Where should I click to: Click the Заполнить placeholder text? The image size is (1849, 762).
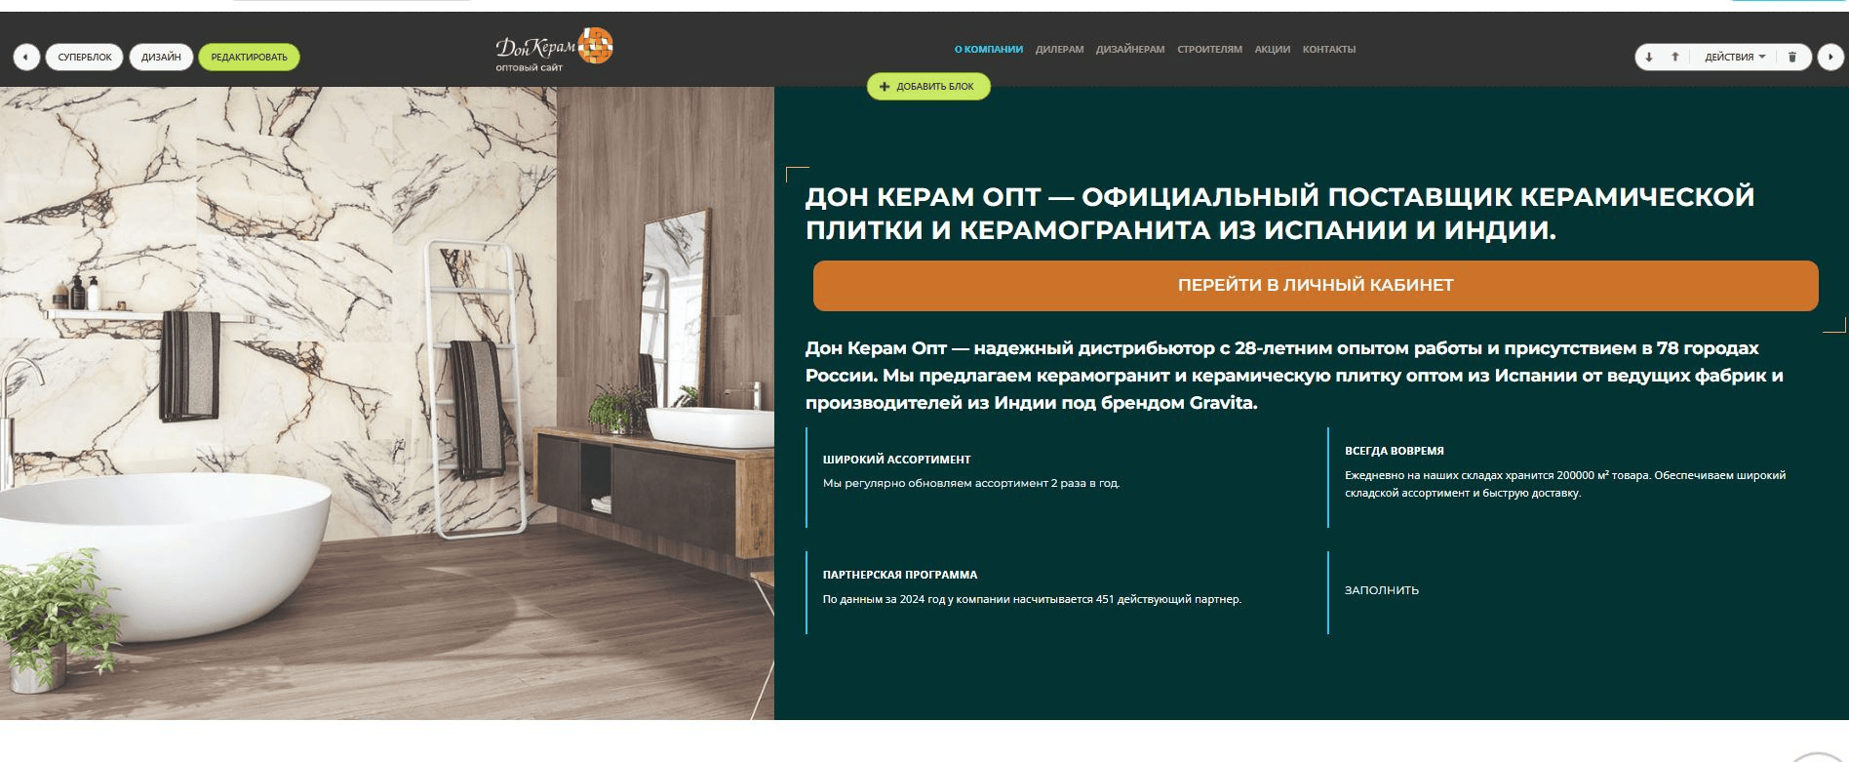pos(1381,590)
